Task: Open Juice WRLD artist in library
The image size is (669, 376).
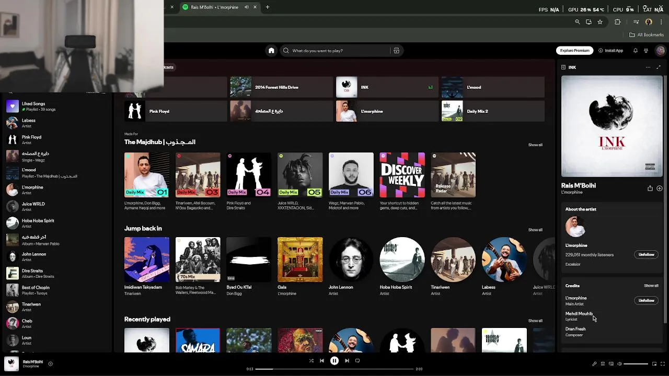Action: pyautogui.click(x=57, y=206)
